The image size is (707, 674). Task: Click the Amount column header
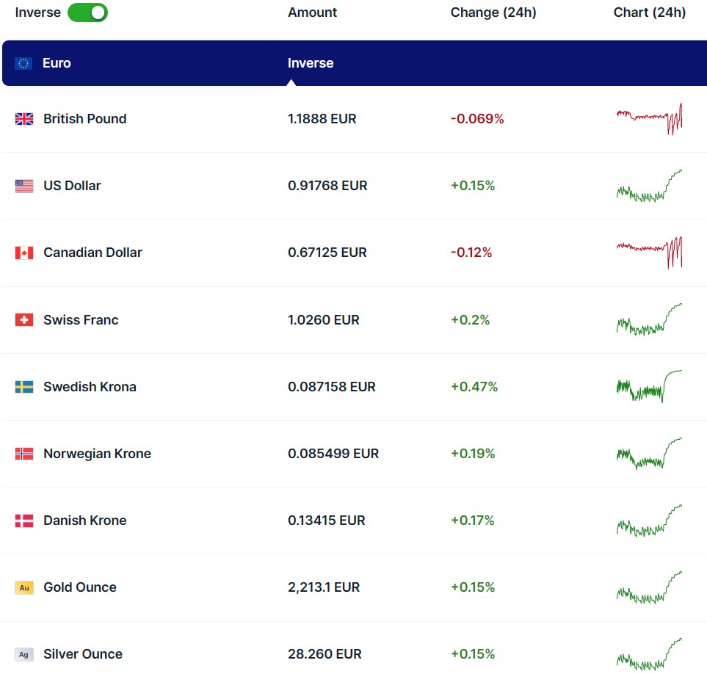pos(312,12)
